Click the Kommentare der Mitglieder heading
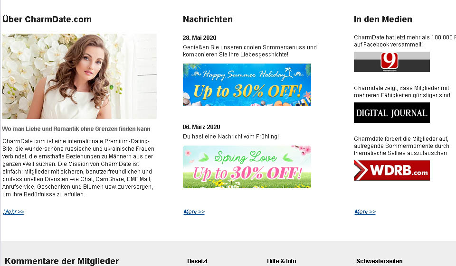Viewport: 456px width, 266px height. click(62, 261)
